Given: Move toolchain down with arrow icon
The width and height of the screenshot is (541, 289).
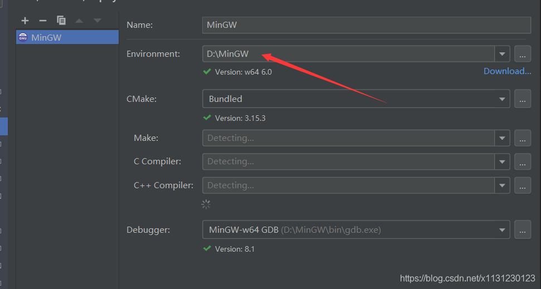Looking at the screenshot, I should 98,21.
